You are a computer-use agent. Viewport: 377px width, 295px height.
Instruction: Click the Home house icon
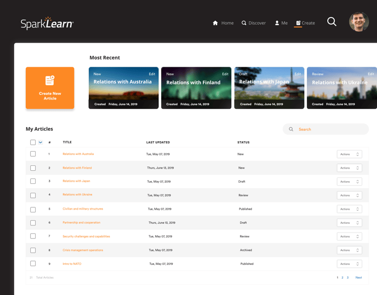[x=215, y=23]
